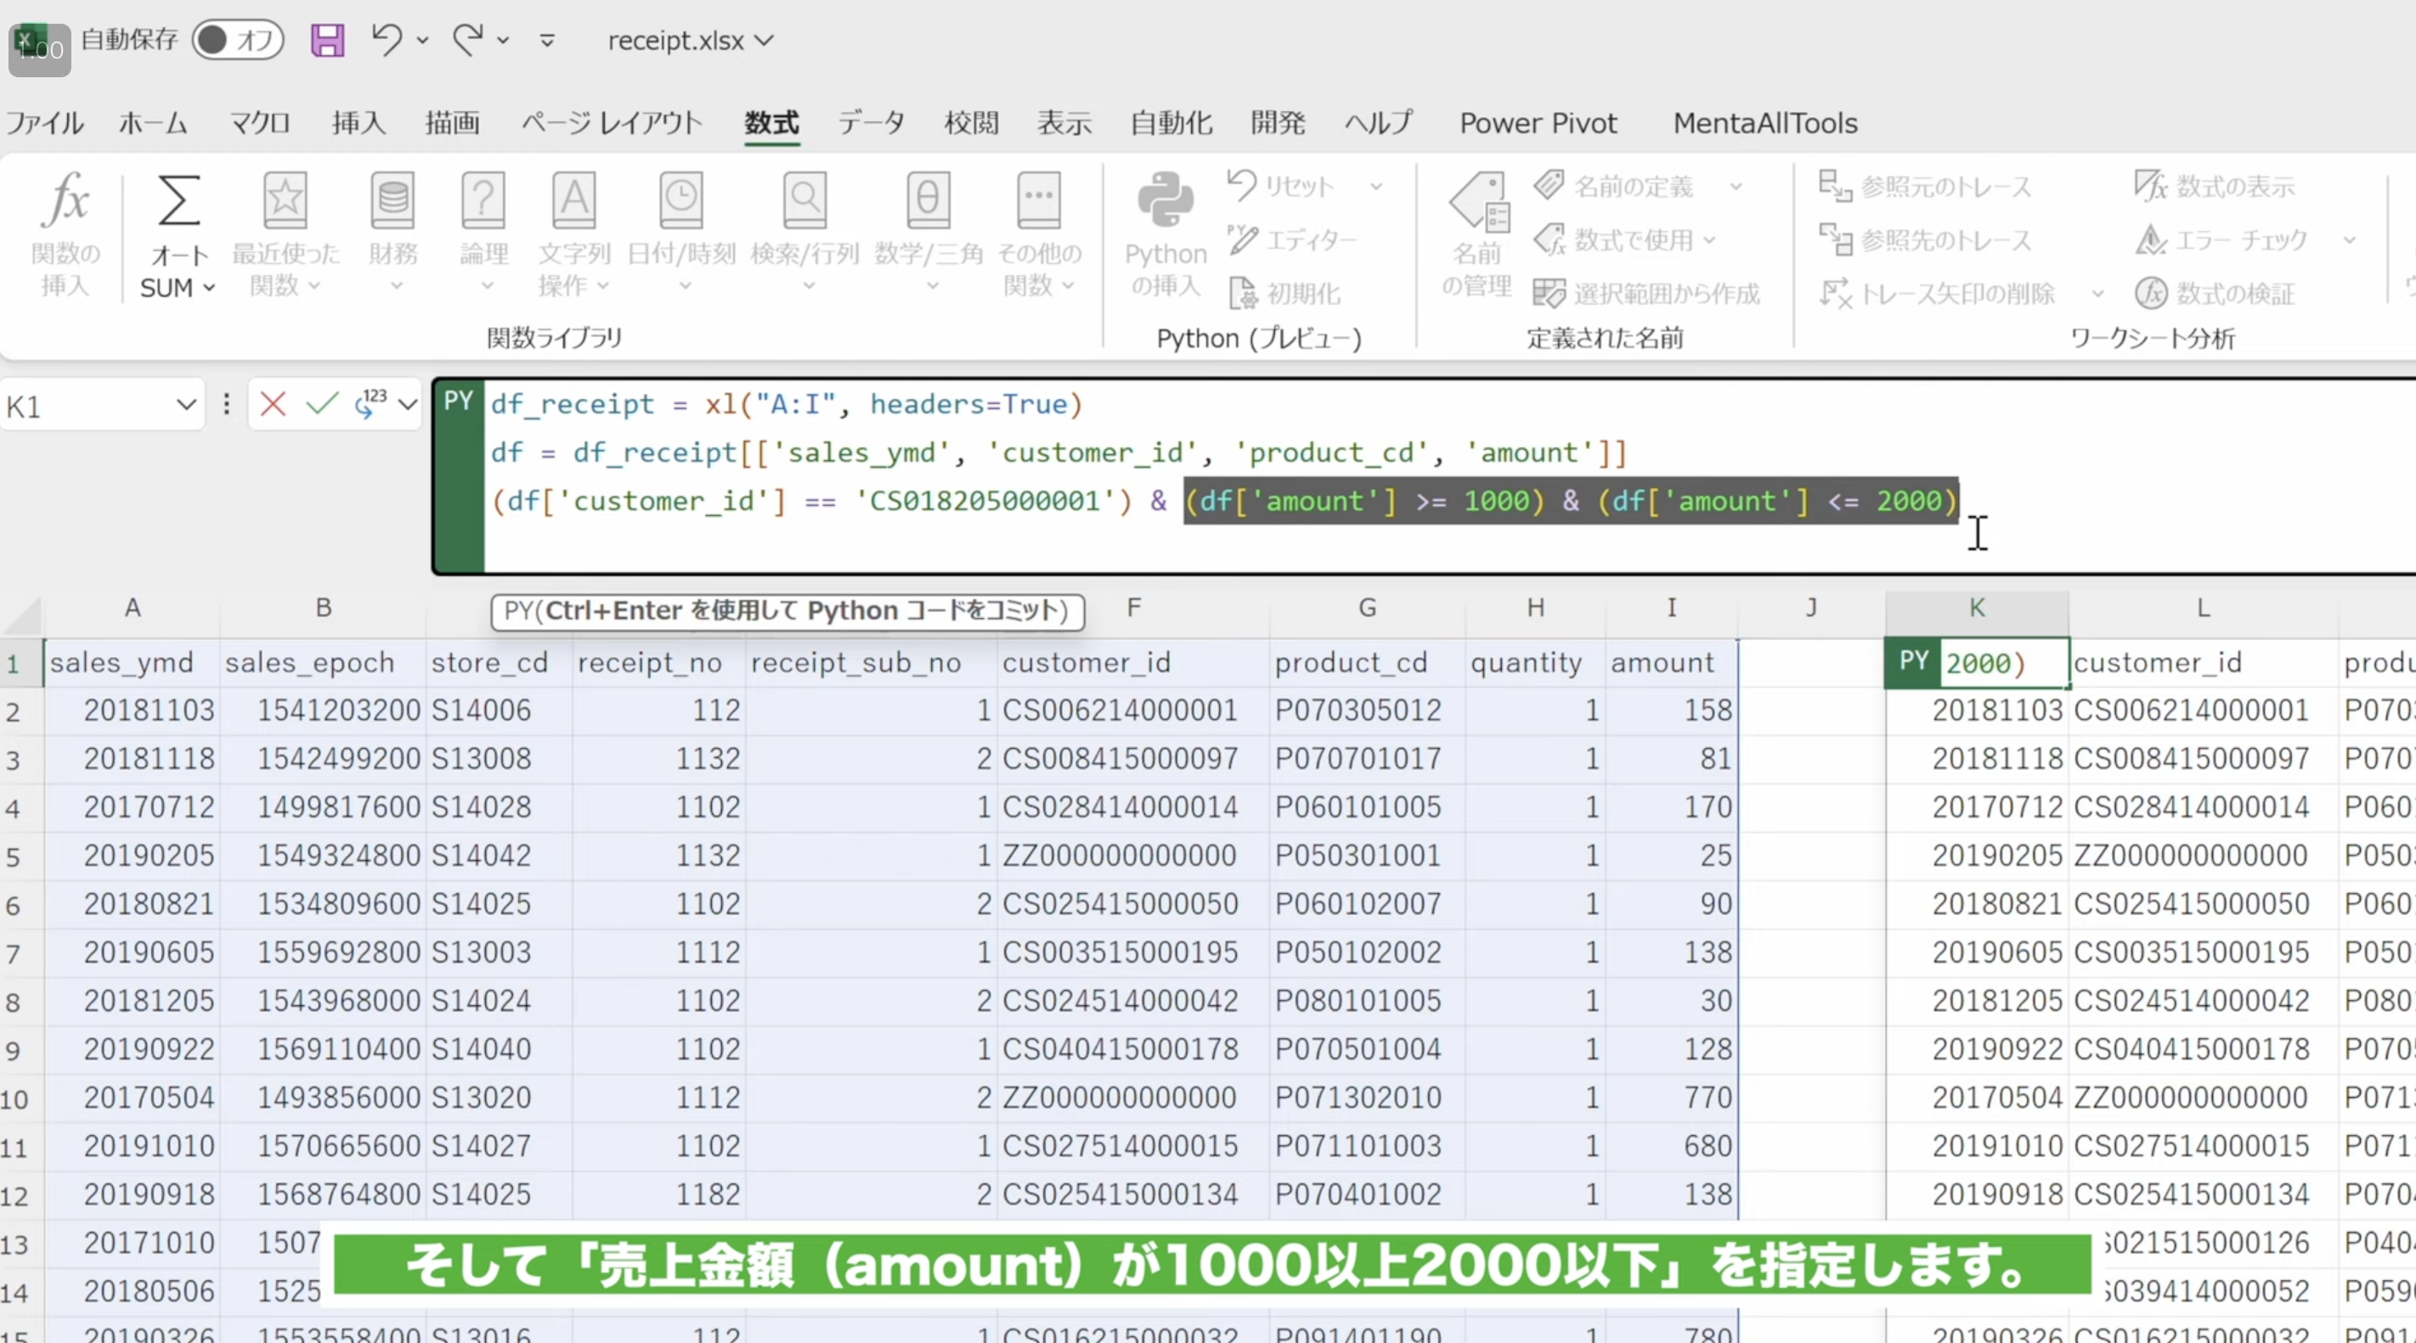The height and width of the screenshot is (1343, 2416).
Task: Expand the Define Name dropdown arrow
Action: tap(1736, 187)
